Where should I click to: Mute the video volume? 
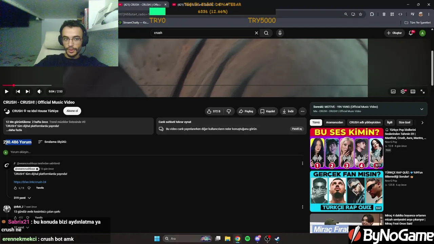tap(39, 91)
